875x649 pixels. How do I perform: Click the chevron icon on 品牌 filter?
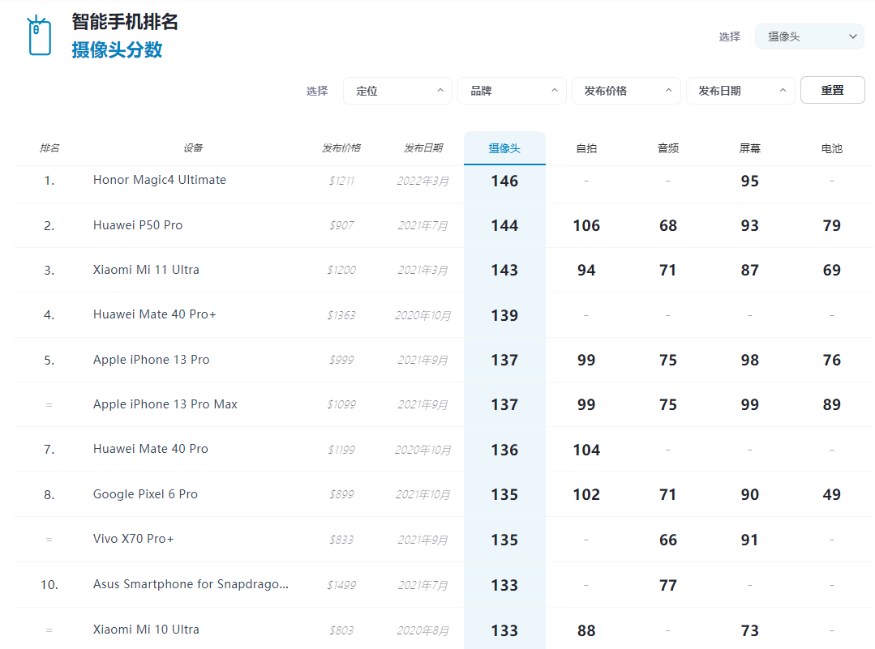pos(554,90)
